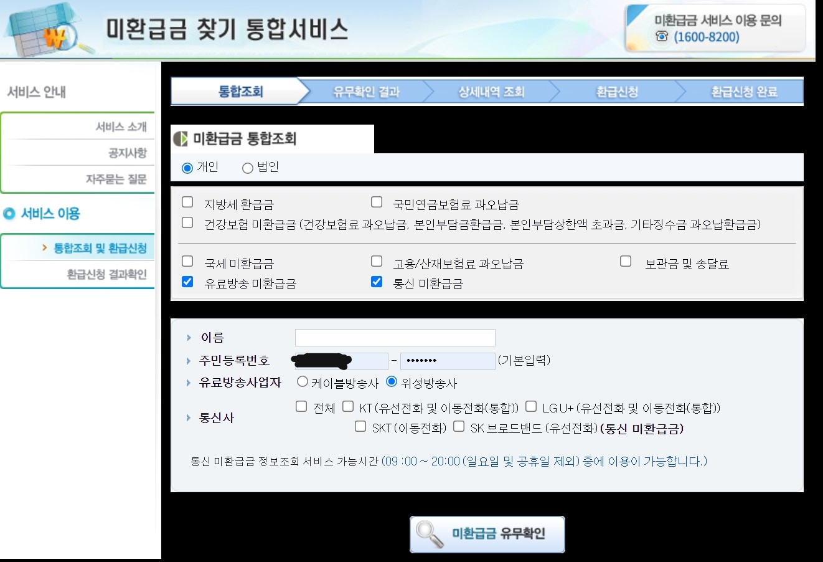Select the 법인 radio button
This screenshot has width=823, height=562.
point(247,167)
